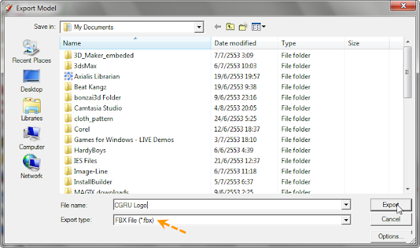Click the date 4/8/2553 20:05

[235, 108]
